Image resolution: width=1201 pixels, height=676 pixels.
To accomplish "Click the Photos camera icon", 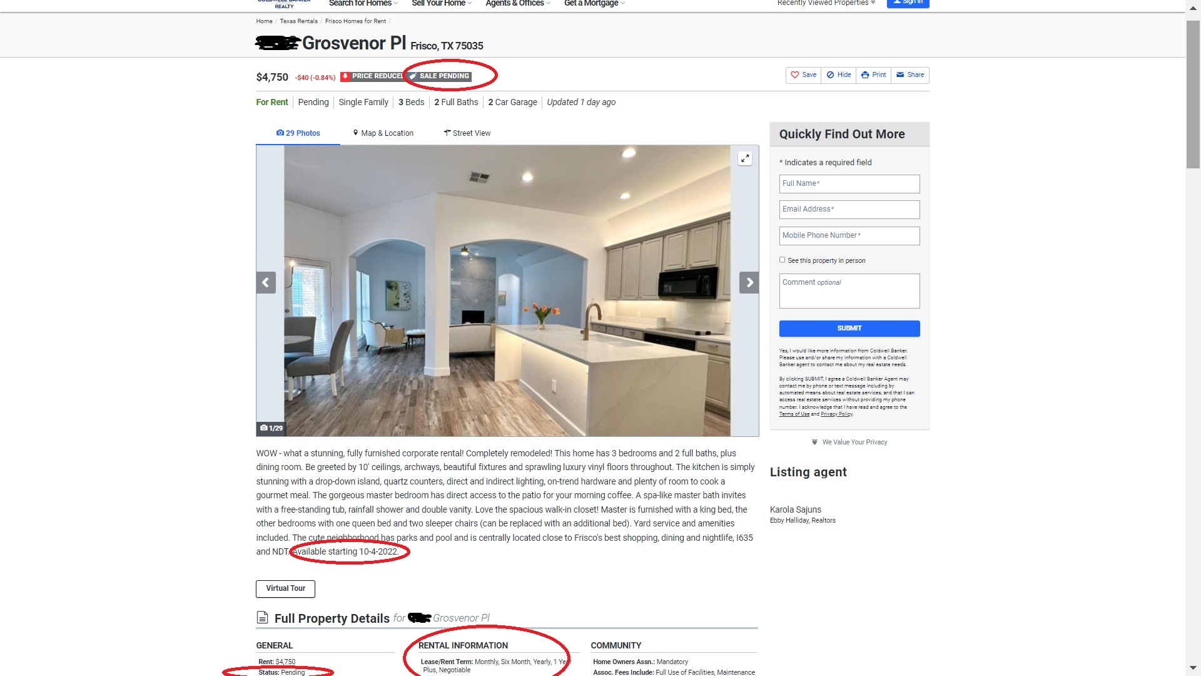I will click(279, 132).
